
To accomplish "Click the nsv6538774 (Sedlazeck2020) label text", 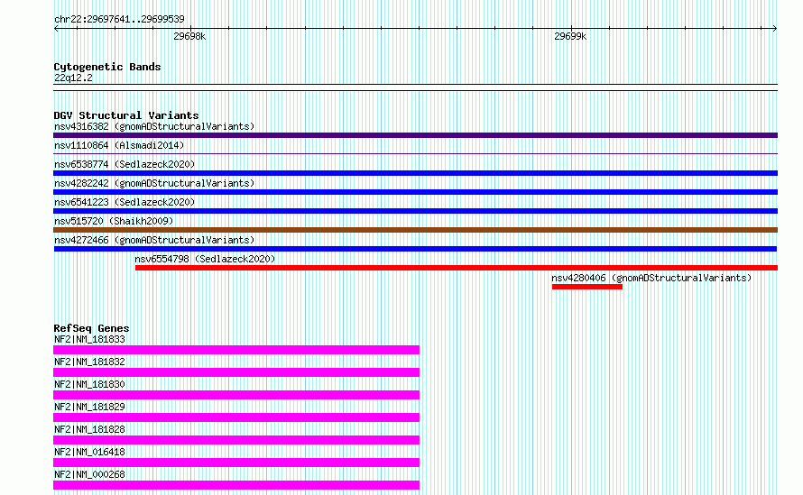I will (125, 164).
